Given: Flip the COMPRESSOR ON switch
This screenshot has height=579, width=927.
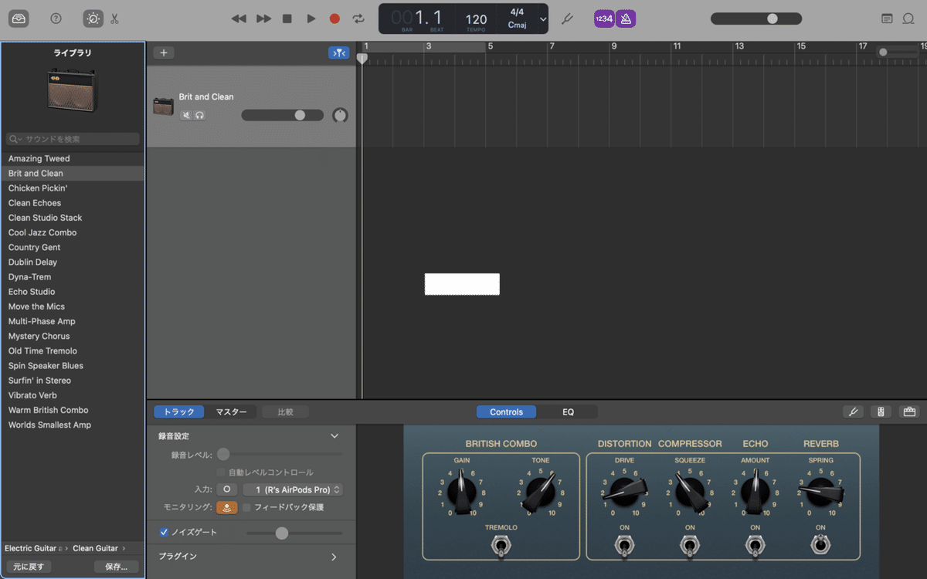Looking at the screenshot, I should tap(690, 547).
